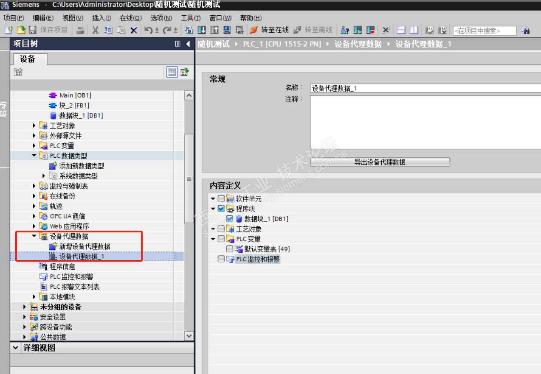
Task: Click the rightmost icon in the project tree toolbar
Action: (x=184, y=72)
